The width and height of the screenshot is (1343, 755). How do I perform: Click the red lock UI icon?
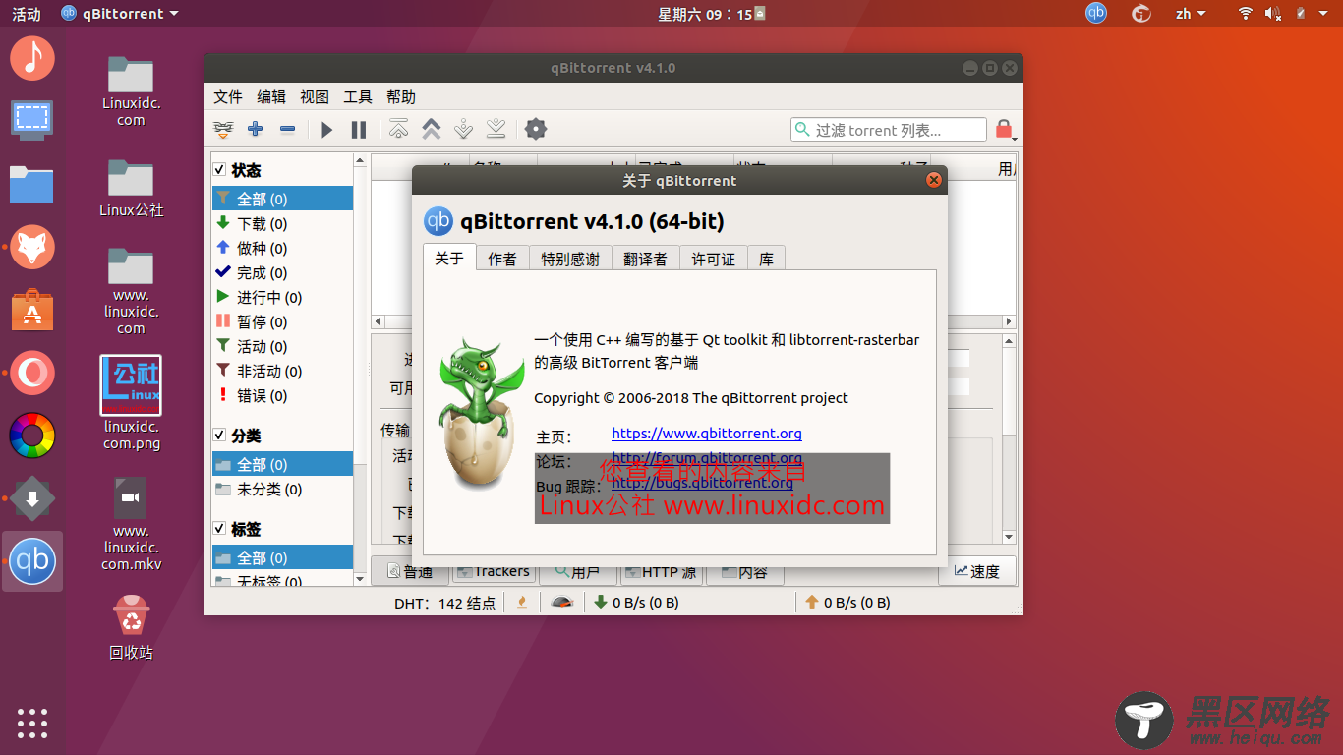coord(1003,129)
